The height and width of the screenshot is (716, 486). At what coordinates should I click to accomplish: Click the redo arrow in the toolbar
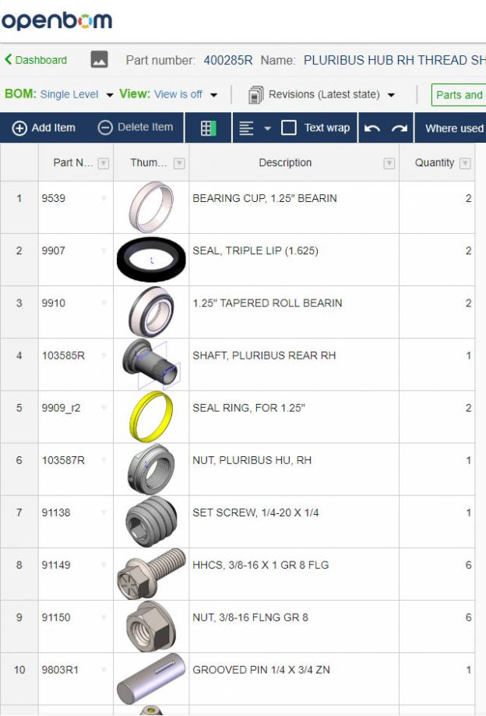pyautogui.click(x=399, y=129)
